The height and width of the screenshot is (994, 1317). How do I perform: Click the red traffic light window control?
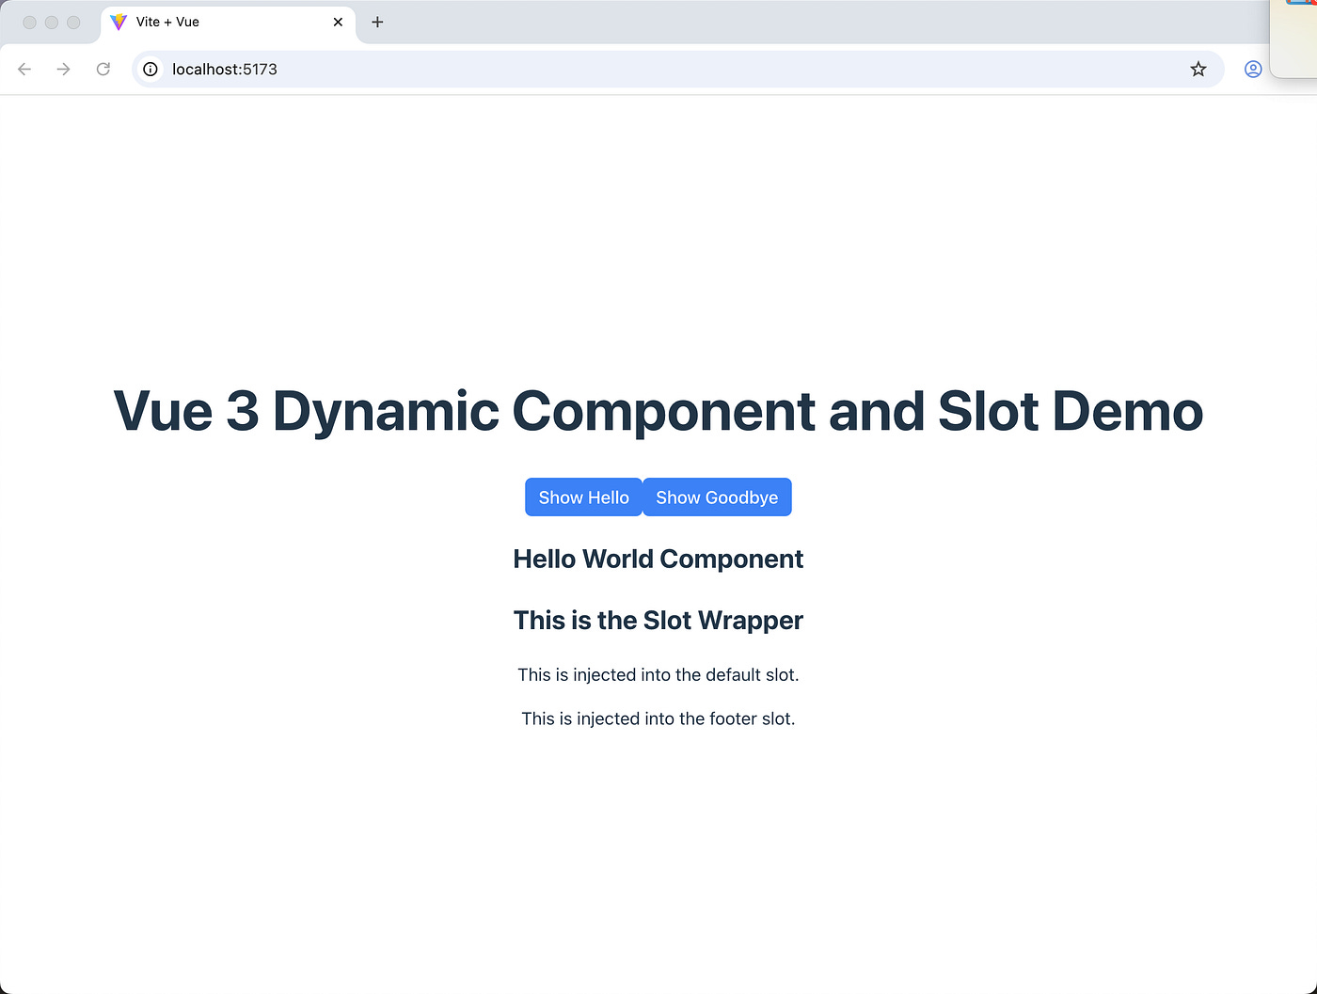pyautogui.click(x=29, y=22)
